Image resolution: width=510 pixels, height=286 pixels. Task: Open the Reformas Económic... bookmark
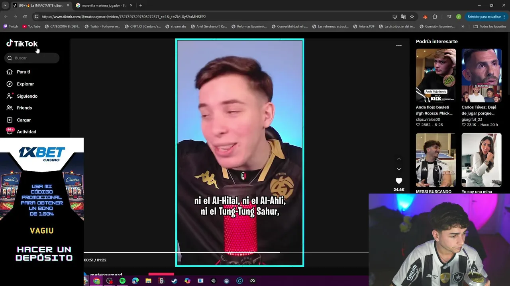pyautogui.click(x=249, y=27)
